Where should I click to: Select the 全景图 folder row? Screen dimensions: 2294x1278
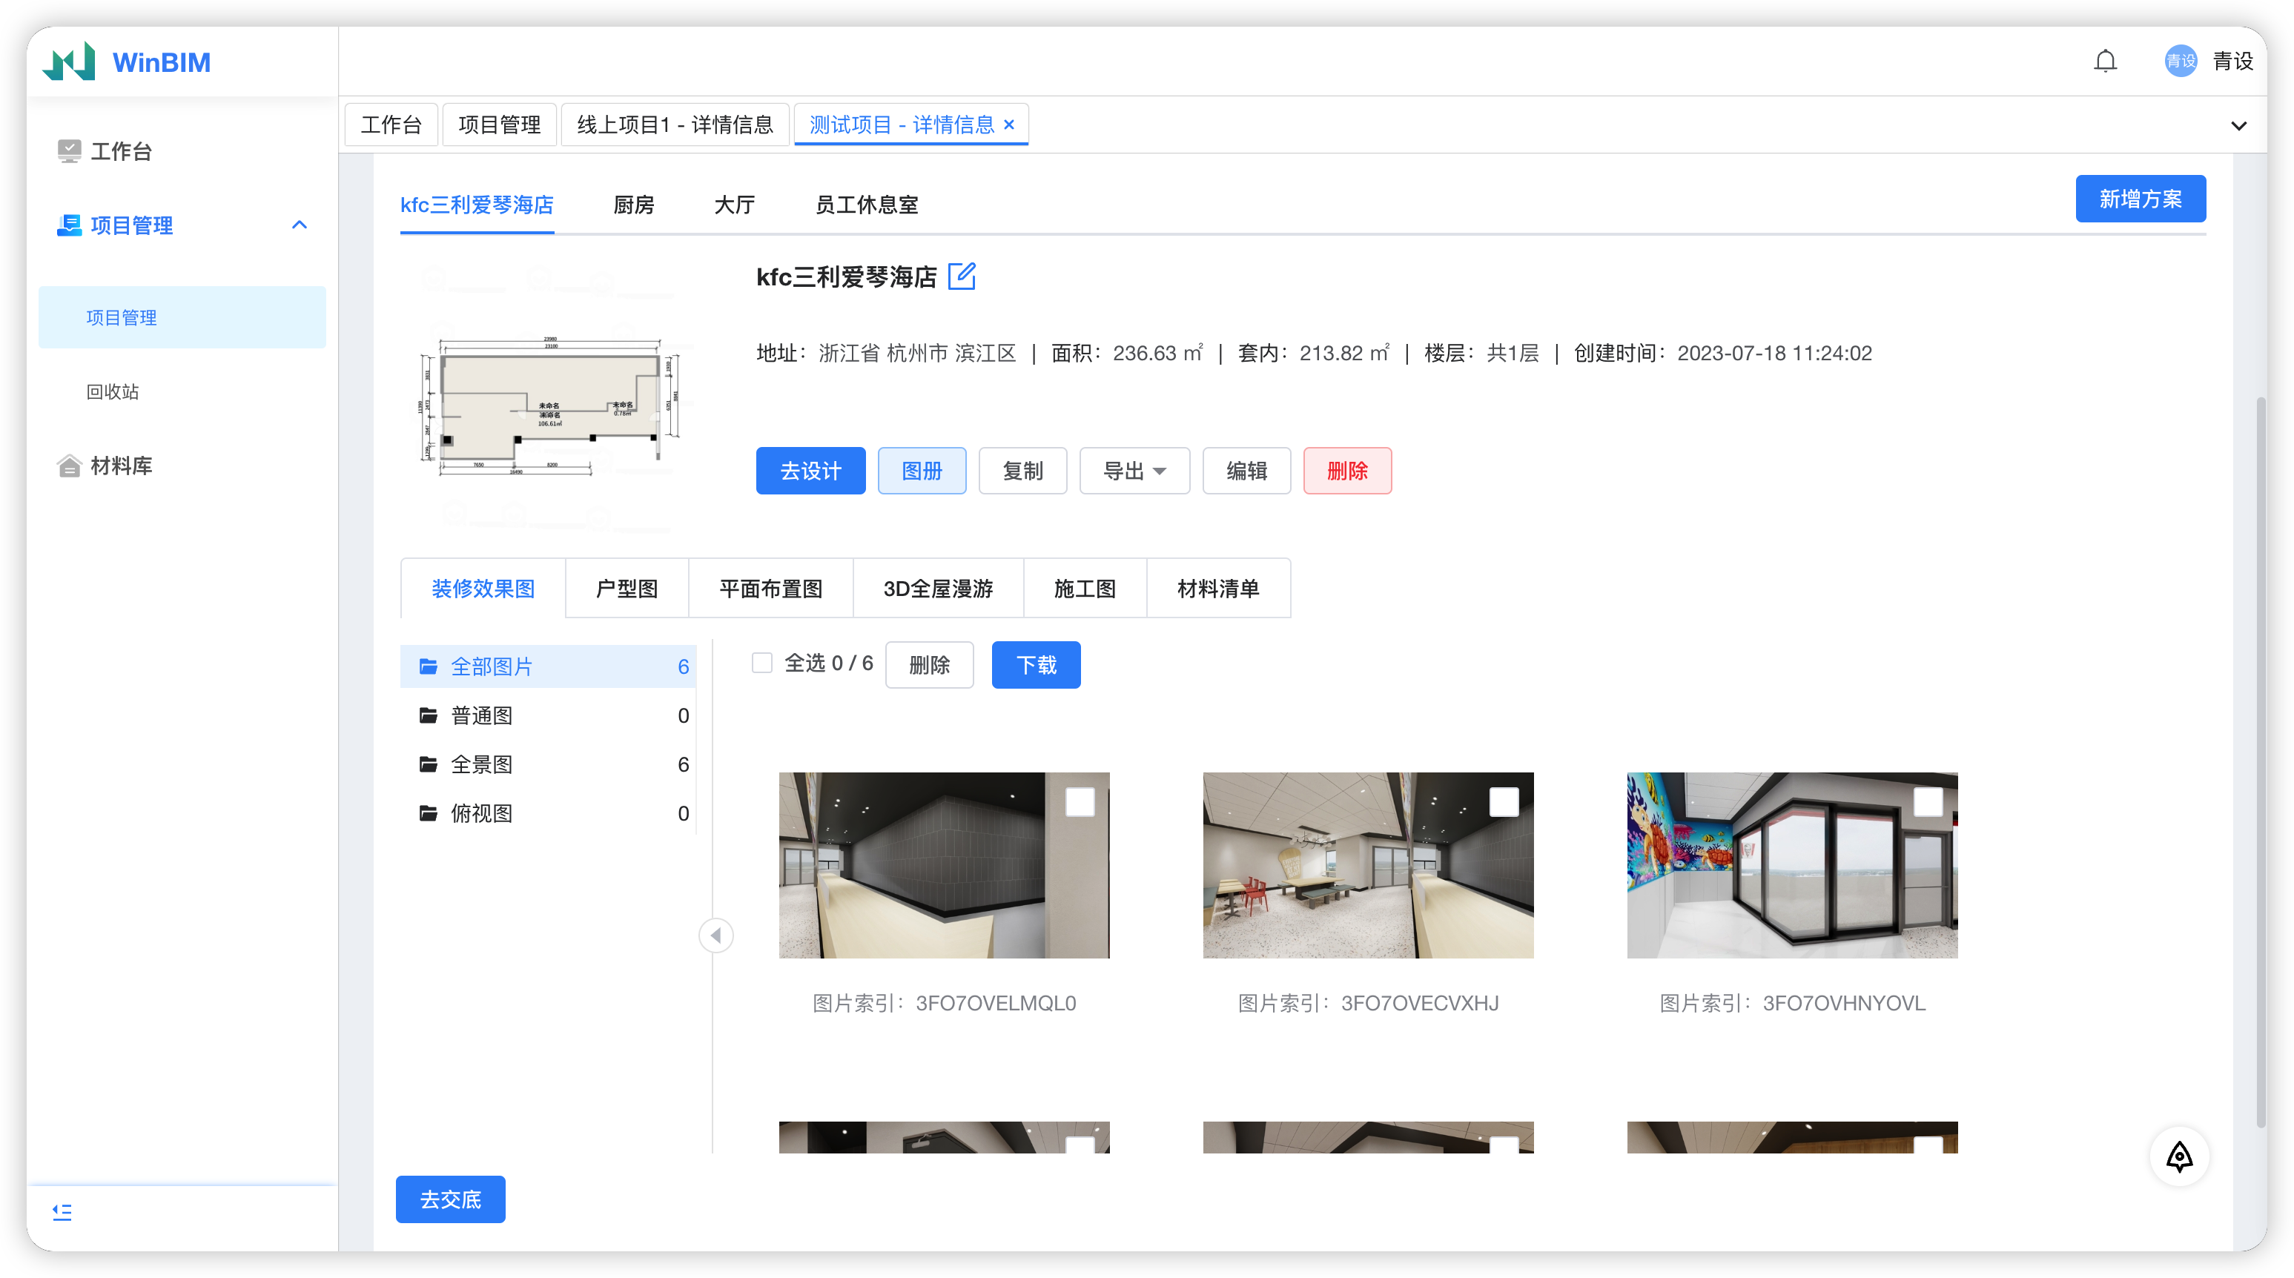[x=548, y=764]
